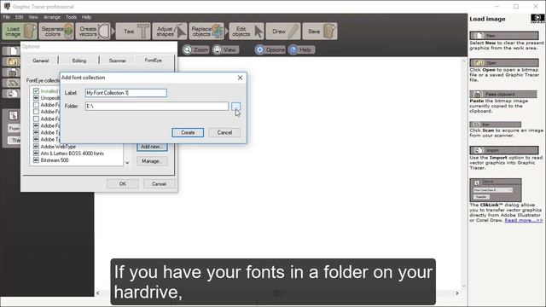Play the help video icon beside Load image
Screen dimensions: 546x307
pyautogui.click(x=537, y=19)
